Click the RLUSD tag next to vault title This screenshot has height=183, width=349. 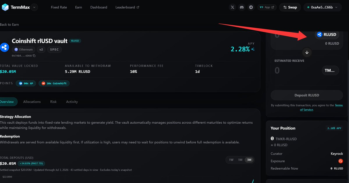75,41
